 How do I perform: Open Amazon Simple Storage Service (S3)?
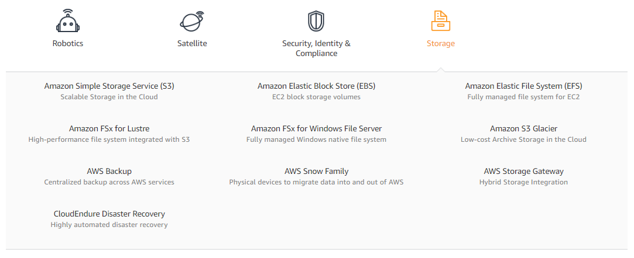tap(109, 86)
